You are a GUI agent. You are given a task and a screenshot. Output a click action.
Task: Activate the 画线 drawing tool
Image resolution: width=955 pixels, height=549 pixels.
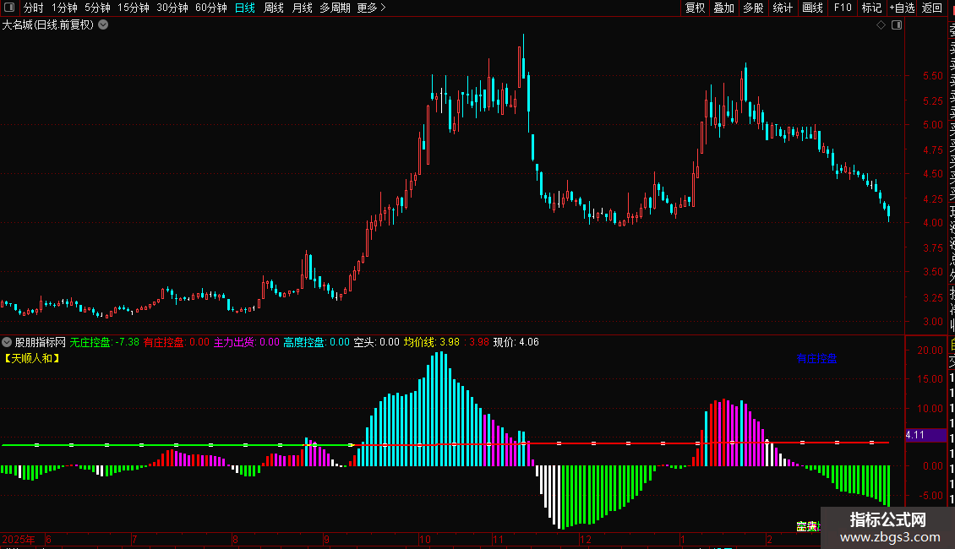tap(812, 8)
